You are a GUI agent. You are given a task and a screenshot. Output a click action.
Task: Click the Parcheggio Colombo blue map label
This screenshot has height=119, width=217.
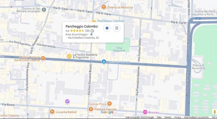tap(111, 21)
